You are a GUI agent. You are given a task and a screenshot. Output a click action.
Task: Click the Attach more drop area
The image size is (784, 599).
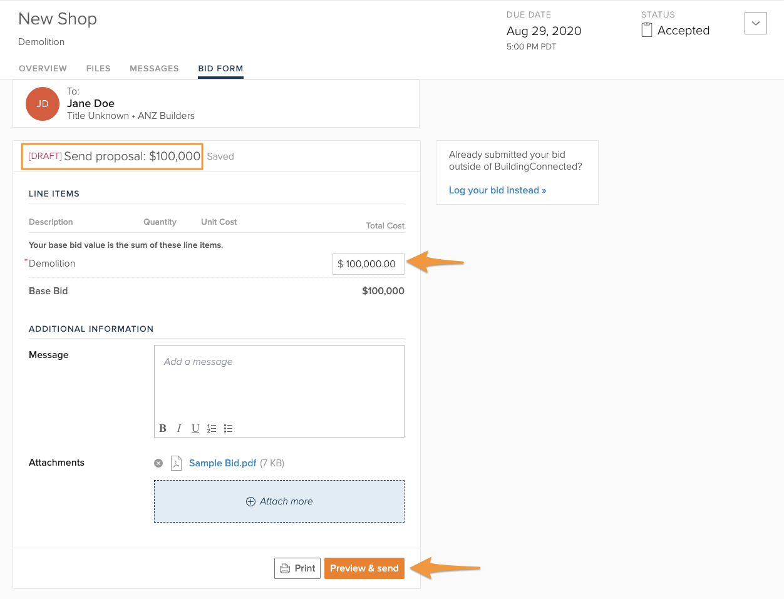(279, 501)
